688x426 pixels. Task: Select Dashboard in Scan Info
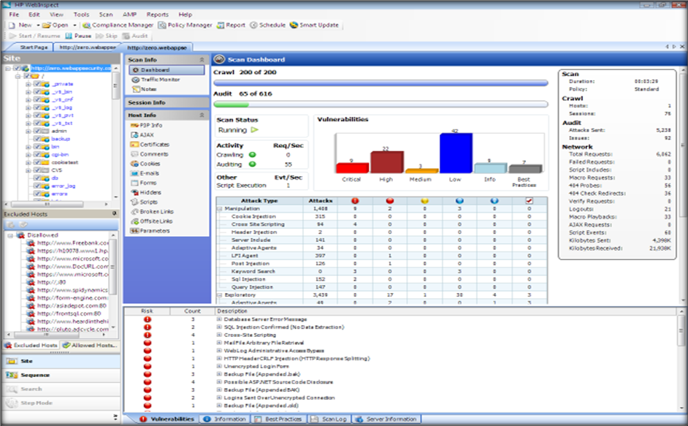[167, 70]
